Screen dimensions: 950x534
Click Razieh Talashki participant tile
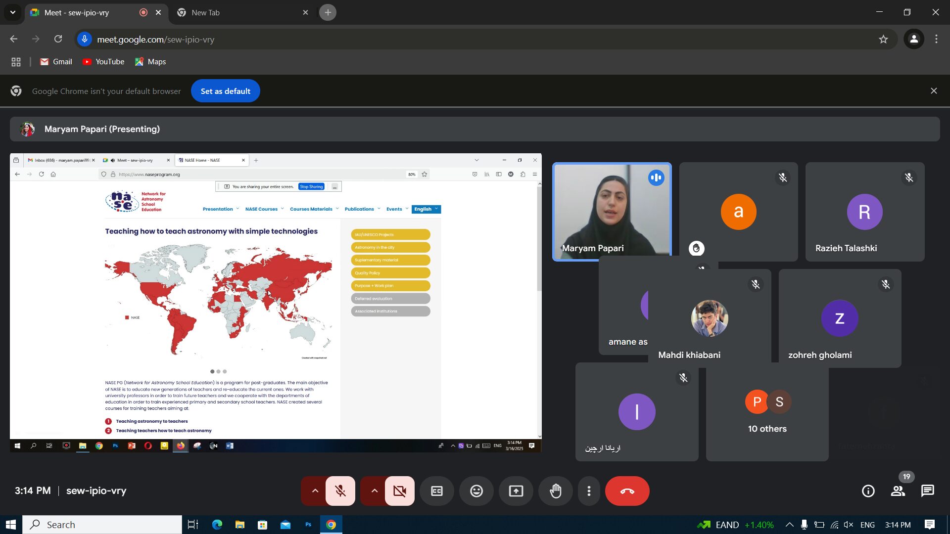point(865,212)
